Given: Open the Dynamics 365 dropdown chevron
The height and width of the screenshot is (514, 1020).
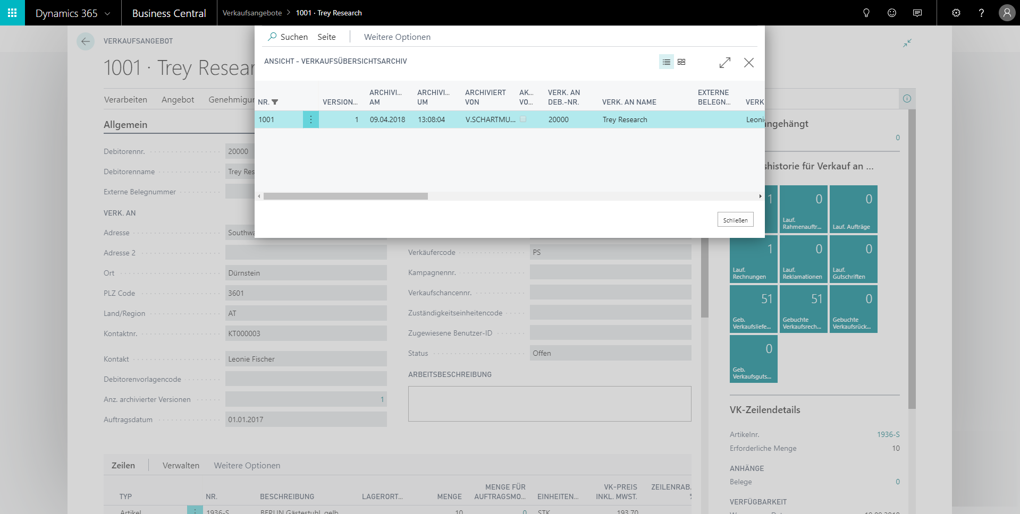Looking at the screenshot, I should coord(107,13).
